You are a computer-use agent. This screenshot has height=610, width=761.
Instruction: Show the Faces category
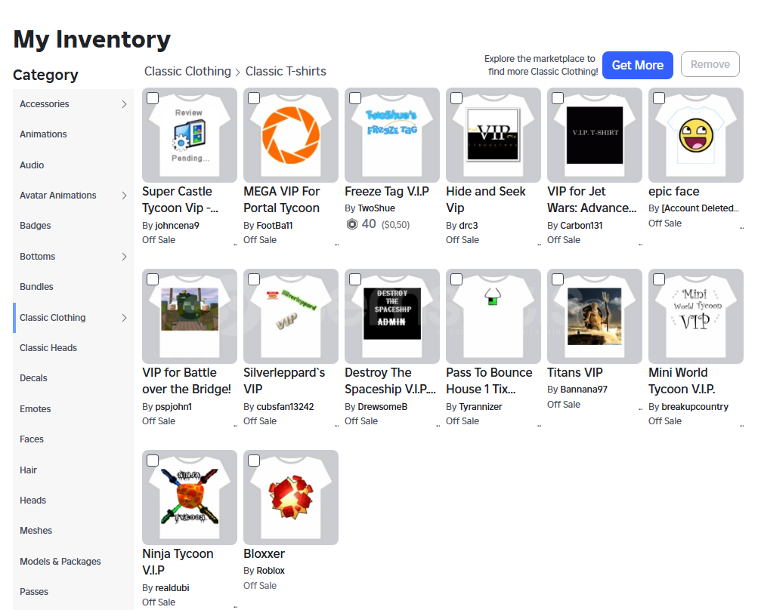(73, 439)
